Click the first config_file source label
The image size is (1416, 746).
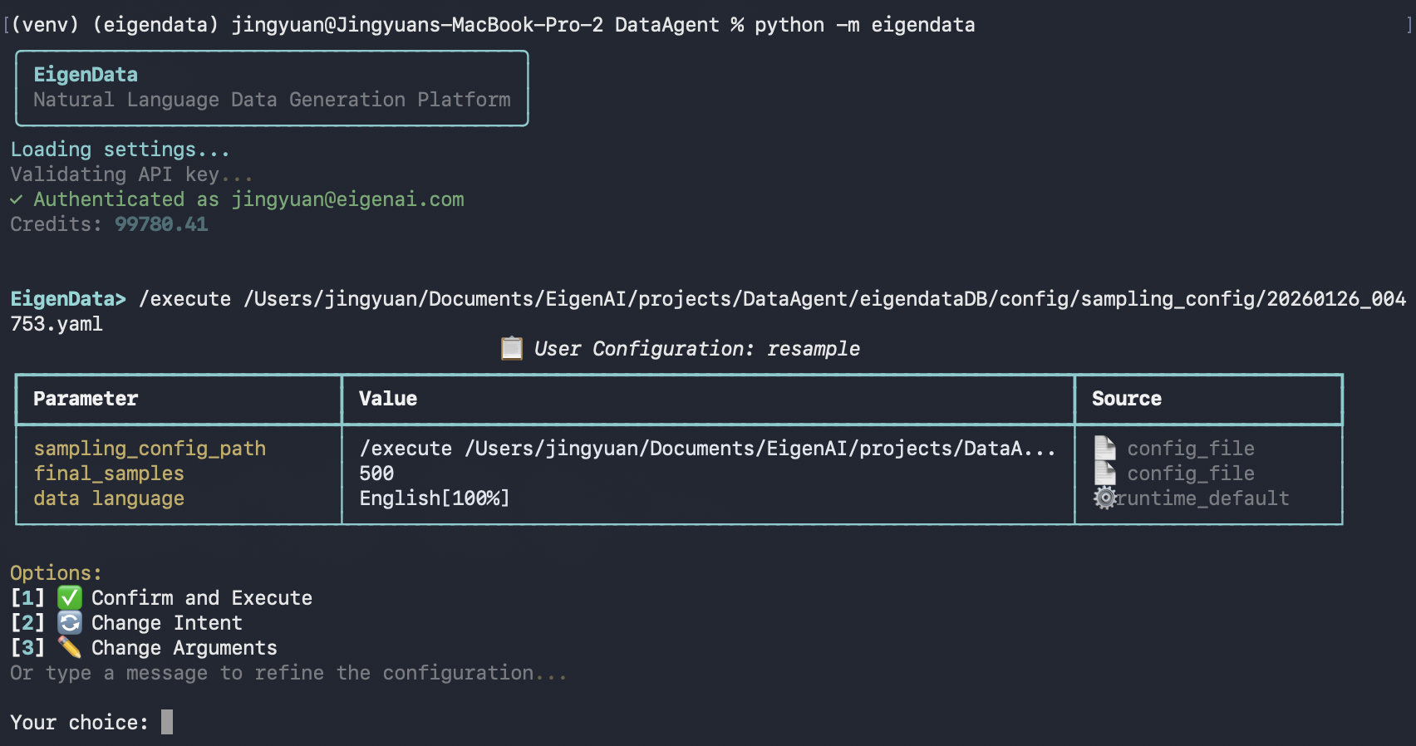pyautogui.click(x=1191, y=449)
